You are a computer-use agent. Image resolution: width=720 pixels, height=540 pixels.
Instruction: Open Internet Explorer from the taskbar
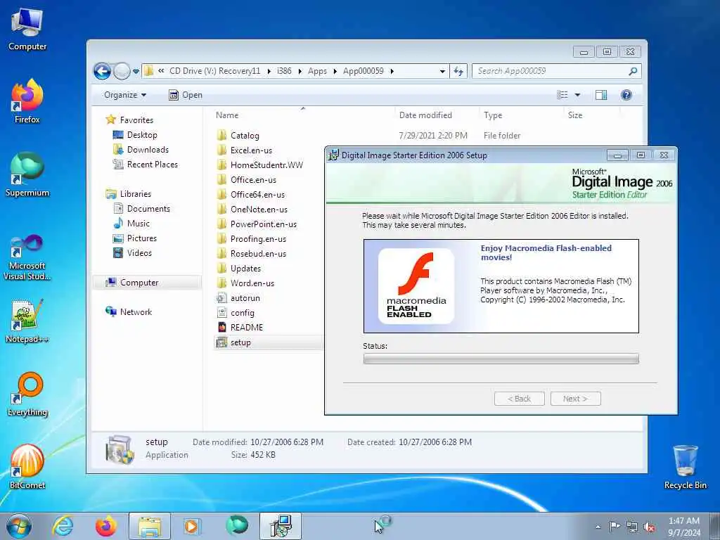click(x=63, y=526)
